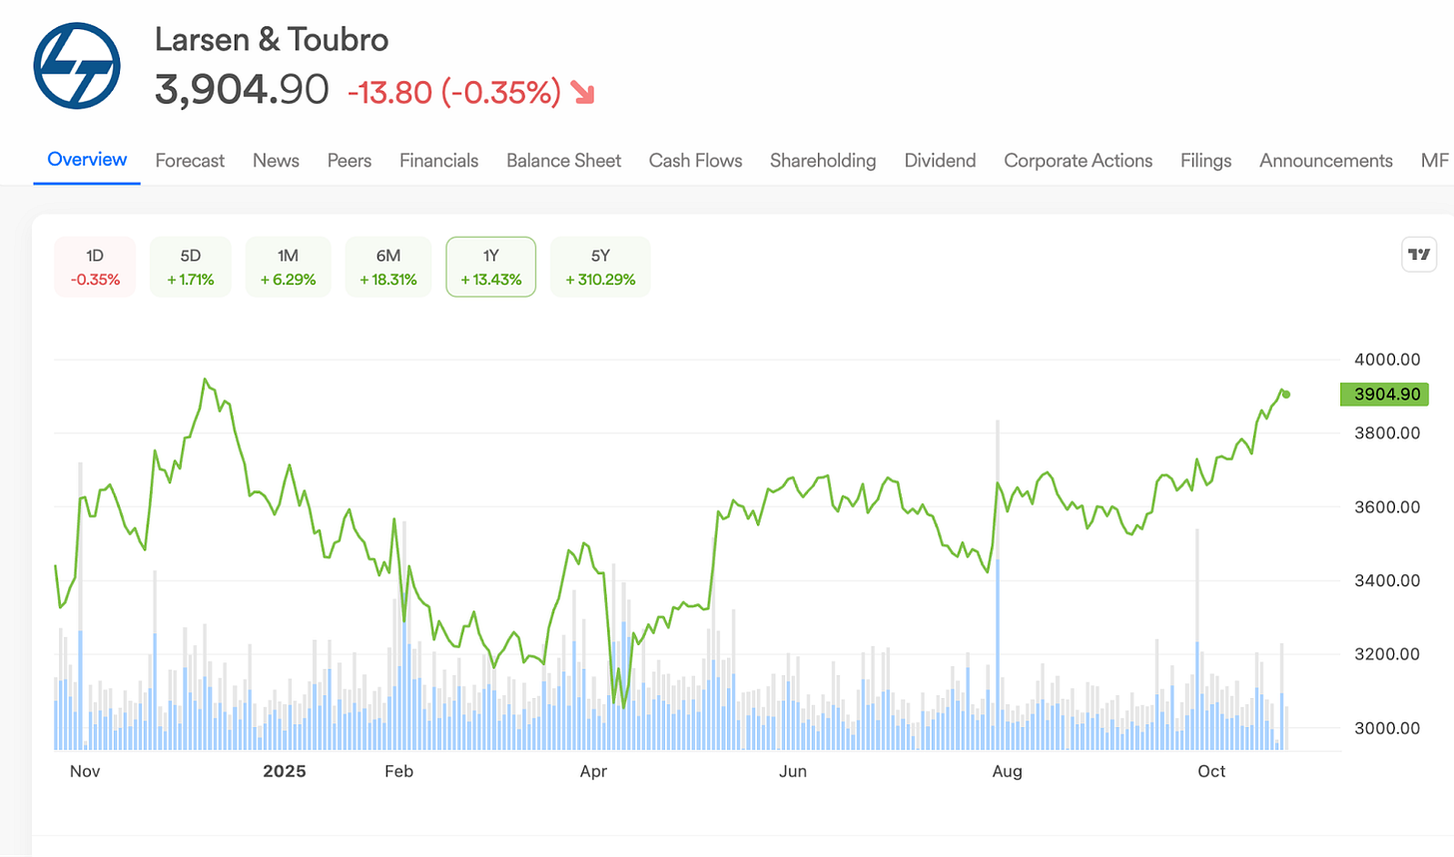The height and width of the screenshot is (857, 1454).
Task: Select the 1Y timeframe button
Action: (490, 267)
